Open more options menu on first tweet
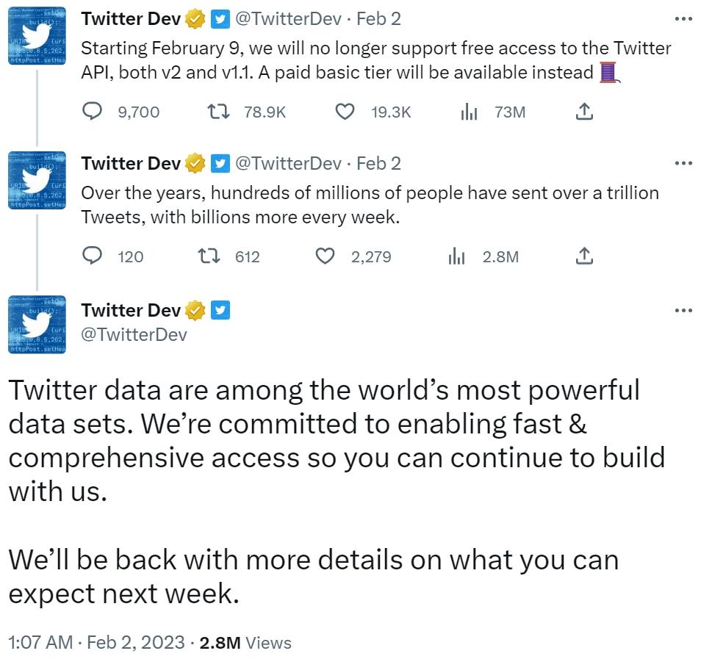This screenshot has height=659, width=701. pos(683,19)
